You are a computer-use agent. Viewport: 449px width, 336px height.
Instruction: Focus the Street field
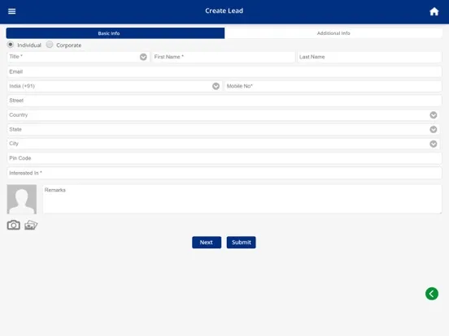pyautogui.click(x=224, y=101)
